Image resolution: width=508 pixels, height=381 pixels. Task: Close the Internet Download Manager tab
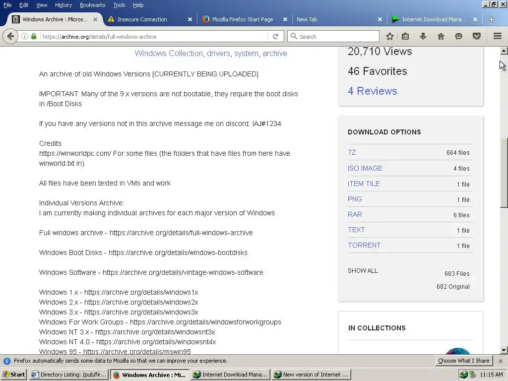pyautogui.click(x=475, y=19)
